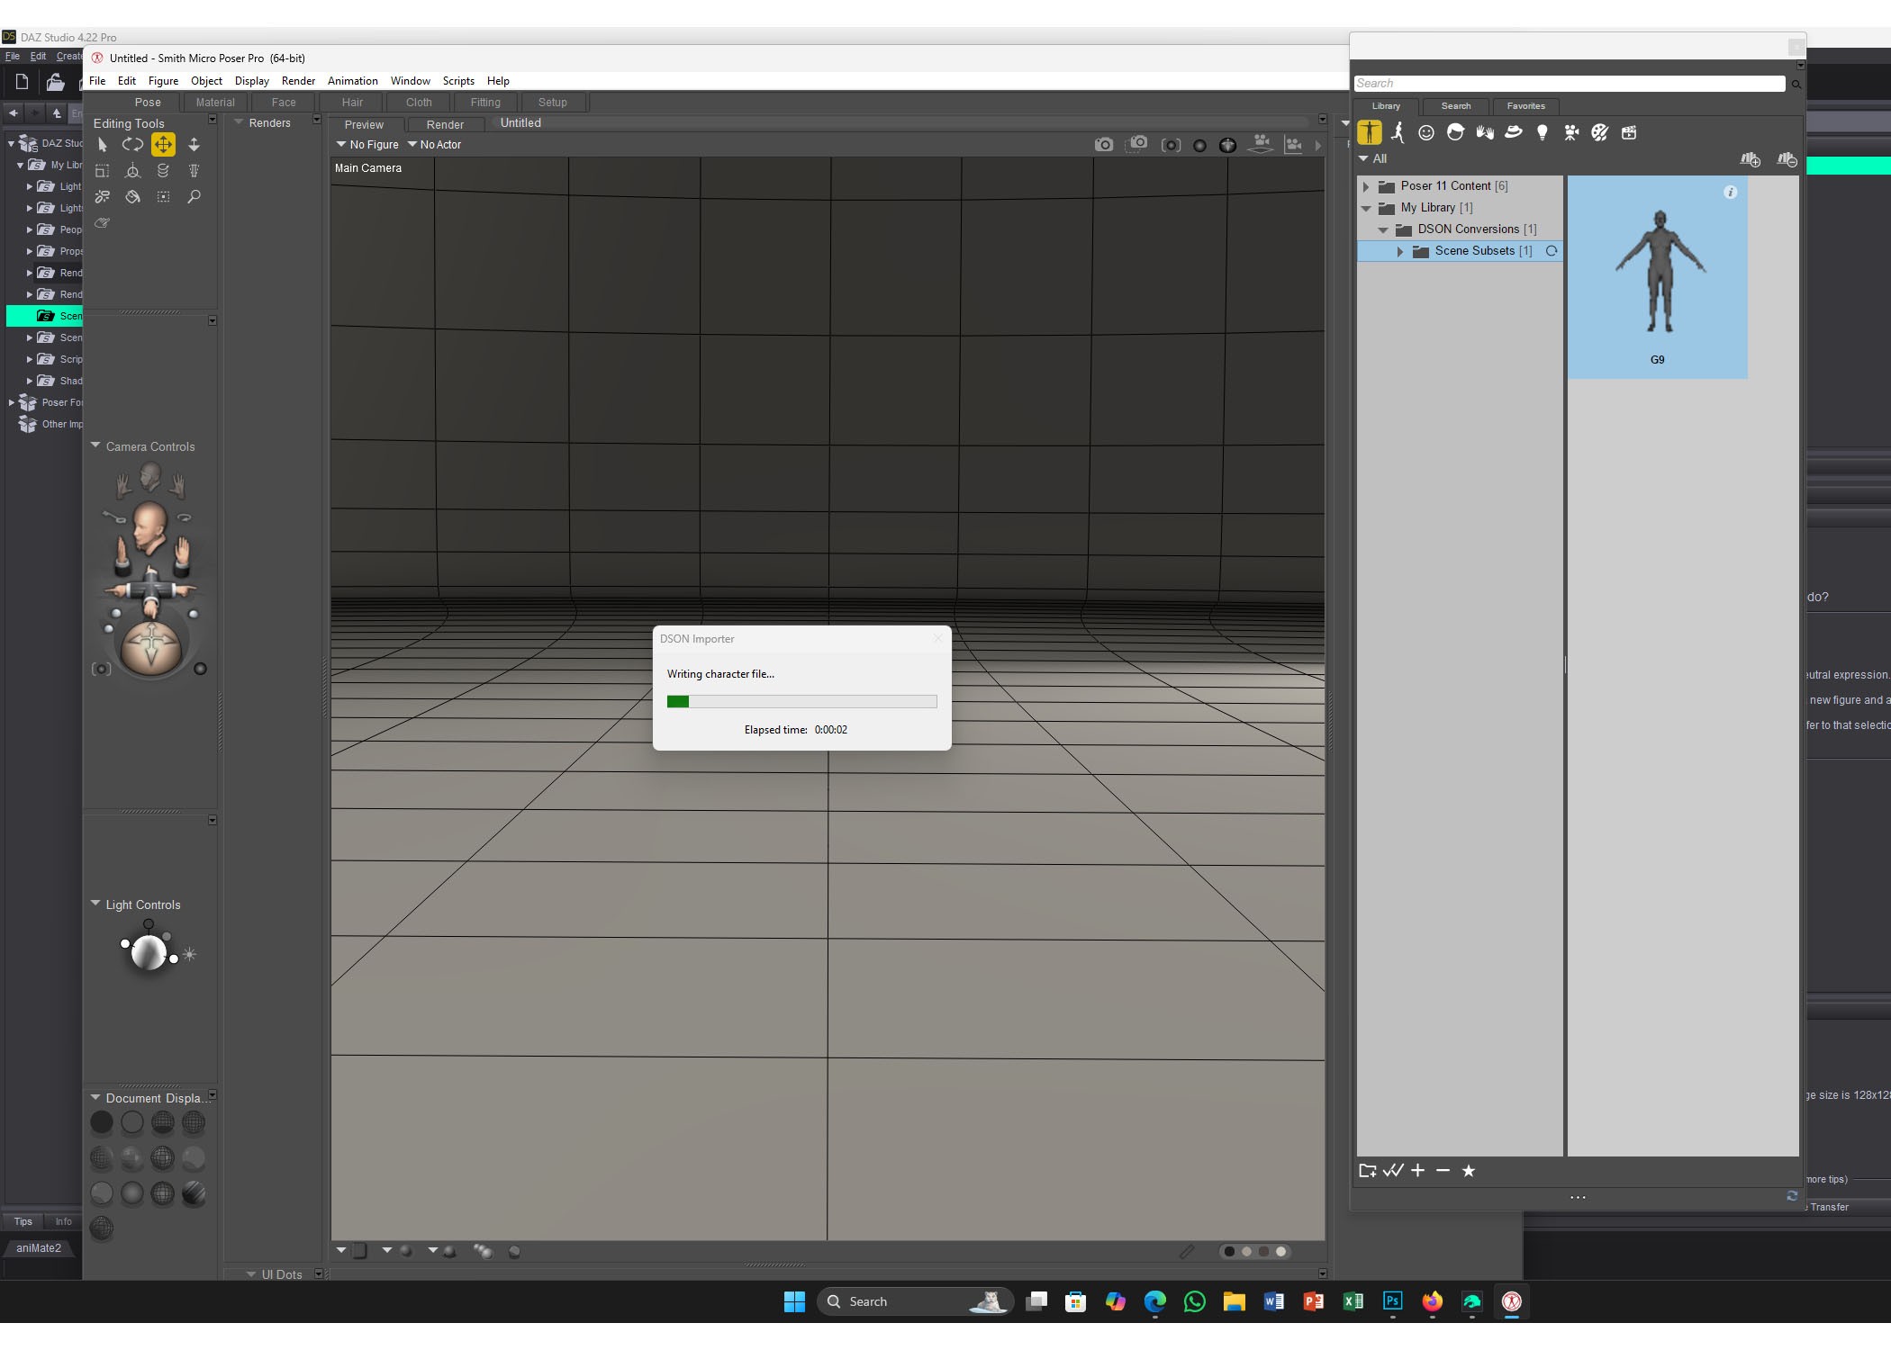Toggle the light shadow star icon

[189, 954]
